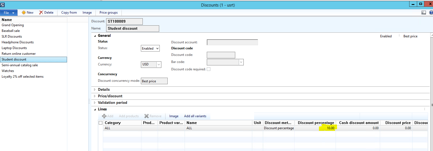Open the File menu
Screen dimensions: 433x151
[8, 13]
